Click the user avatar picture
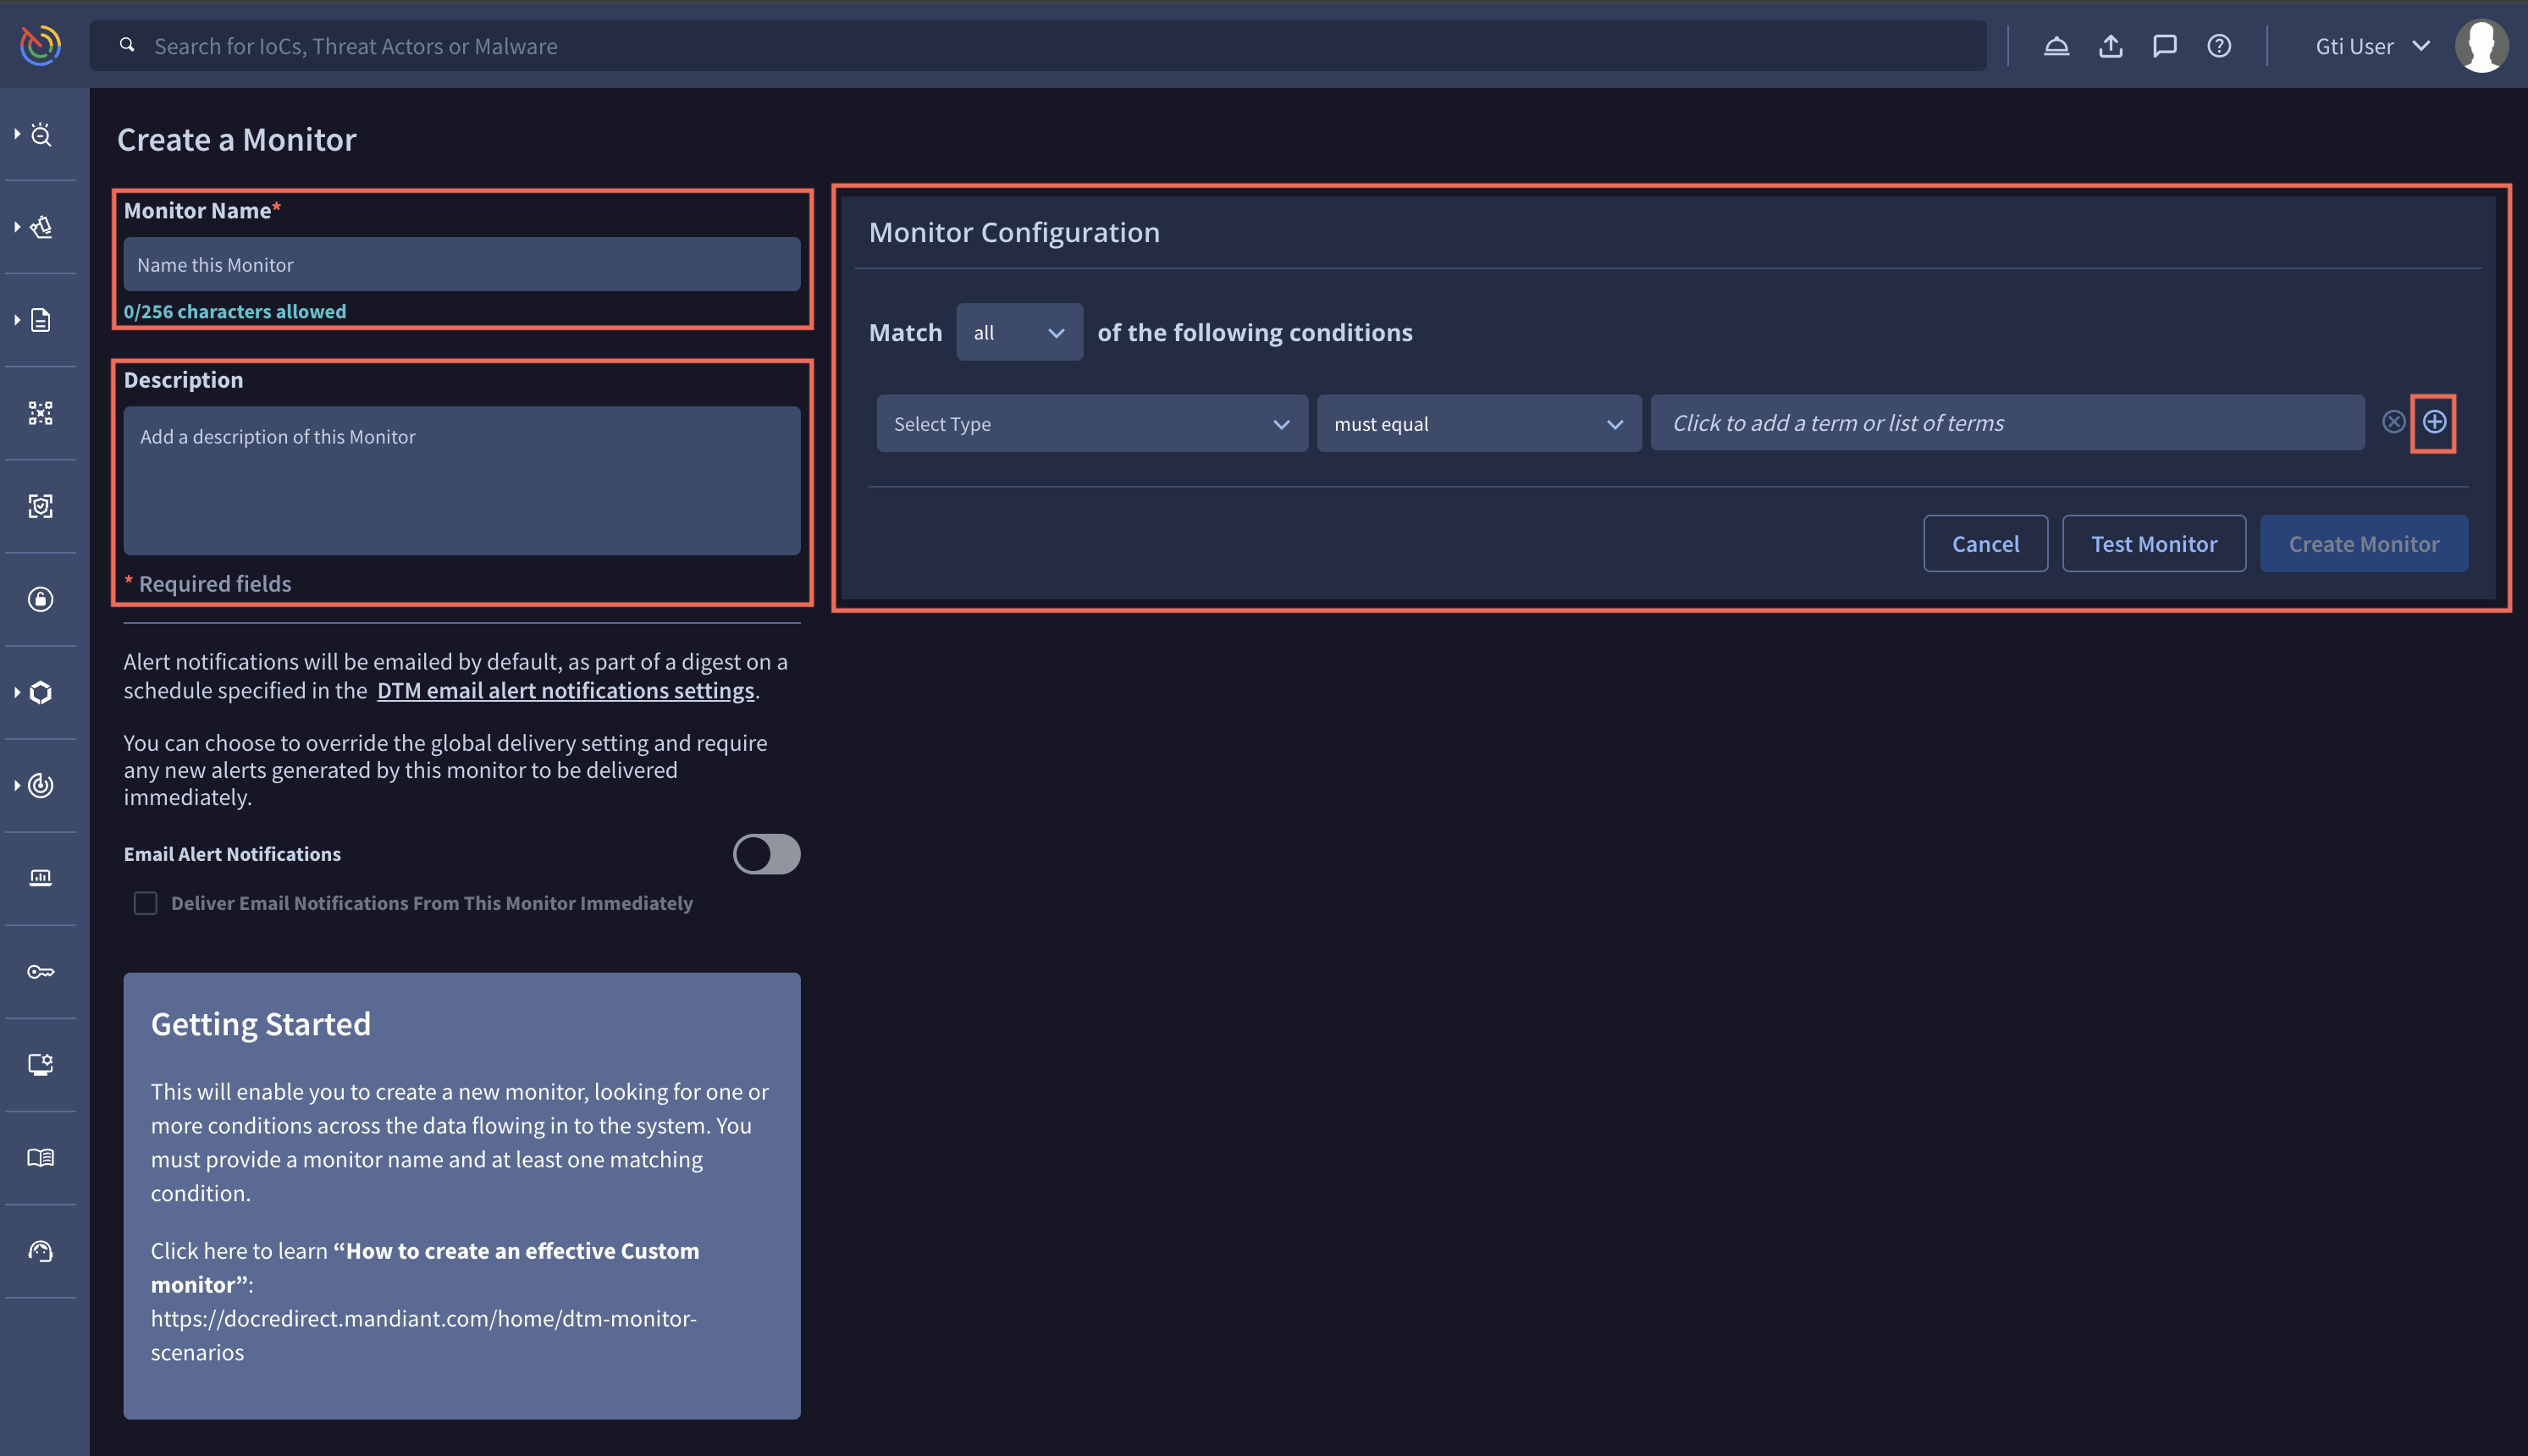This screenshot has width=2528, height=1456. coord(2482,46)
